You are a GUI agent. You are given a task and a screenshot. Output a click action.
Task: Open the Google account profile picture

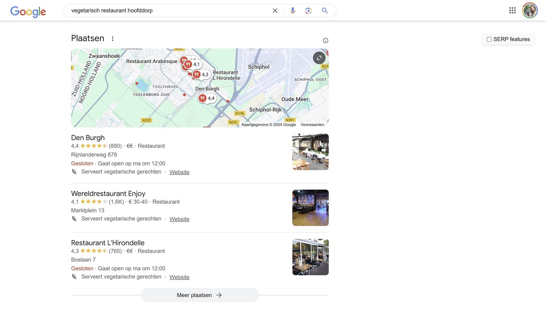(x=530, y=10)
